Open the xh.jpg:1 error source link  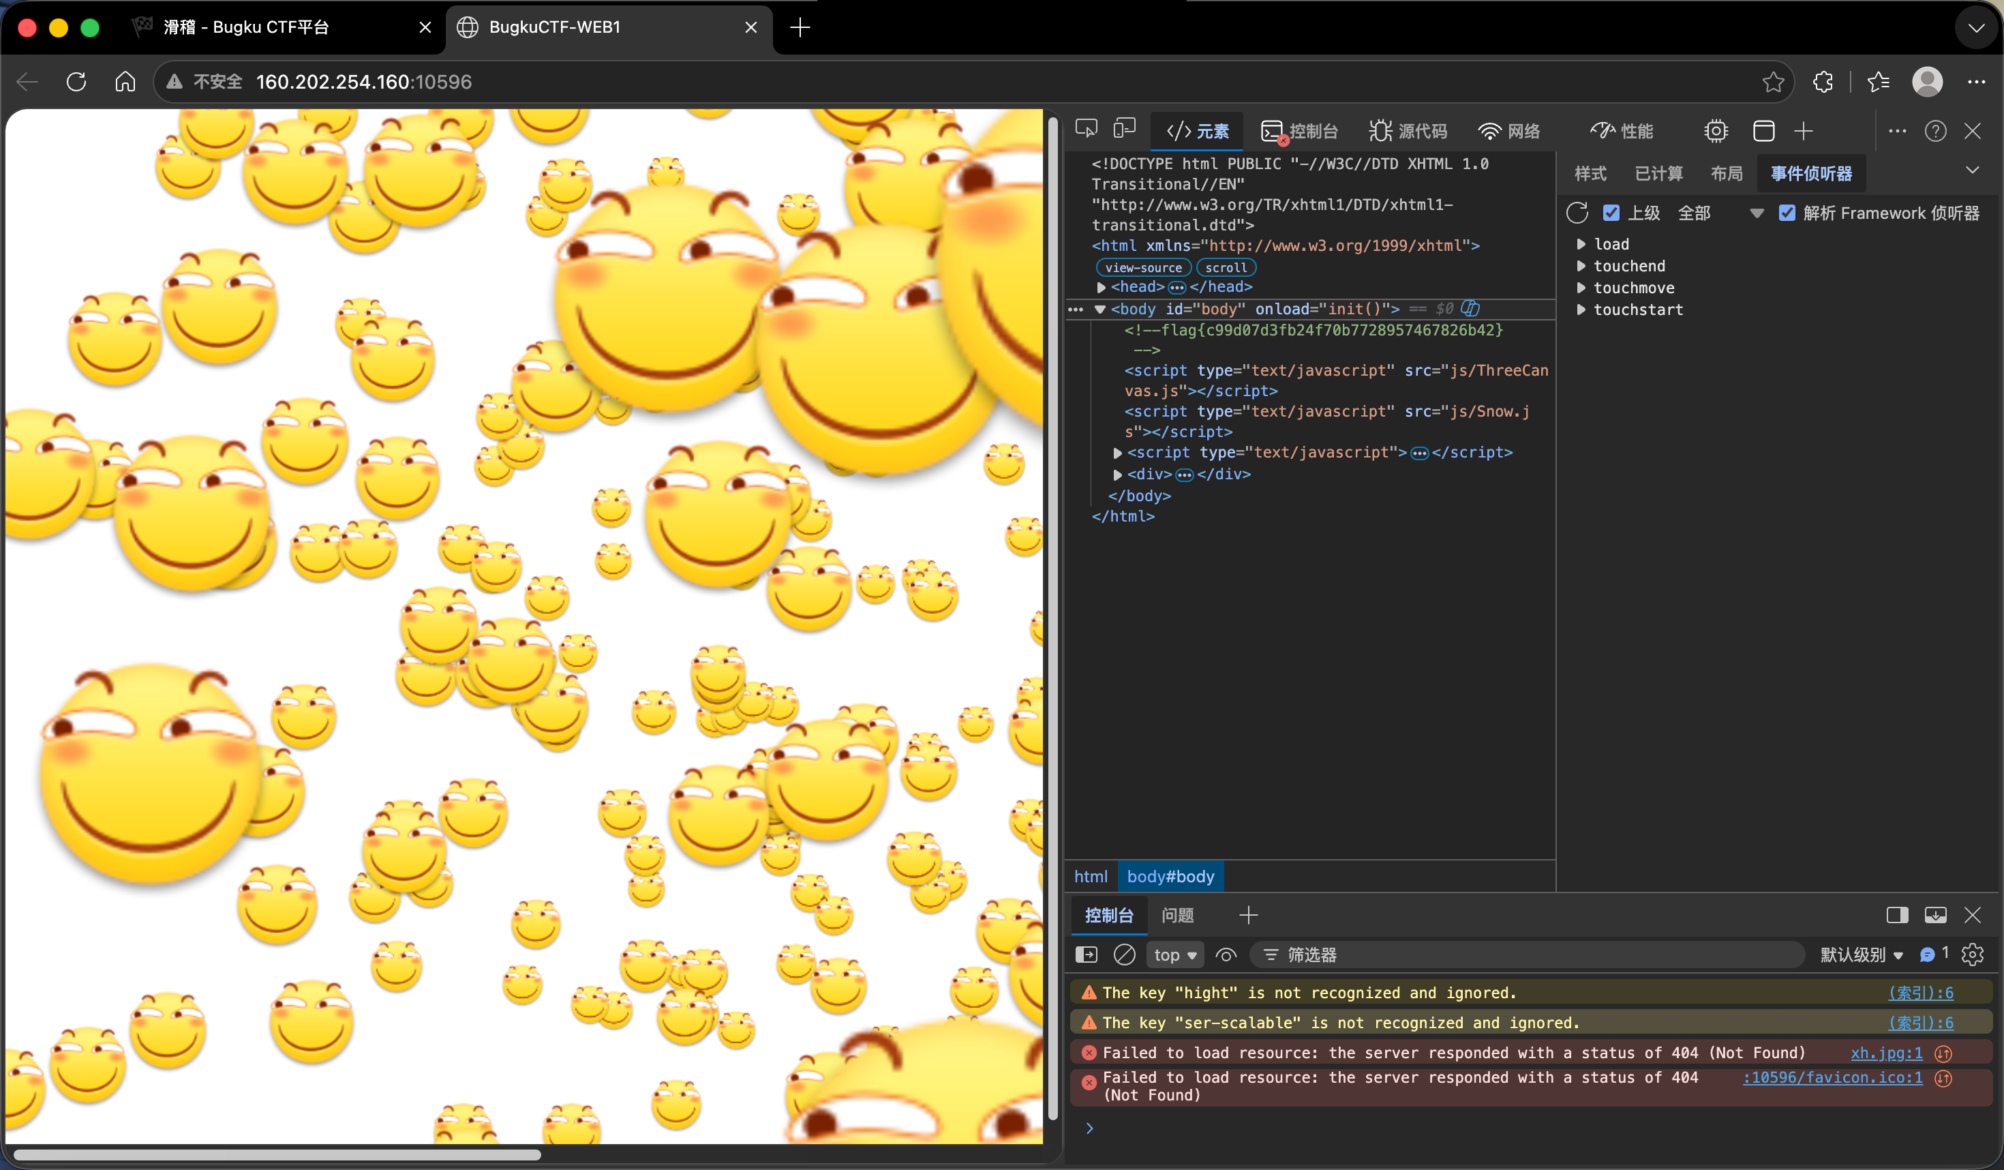coord(1886,1053)
